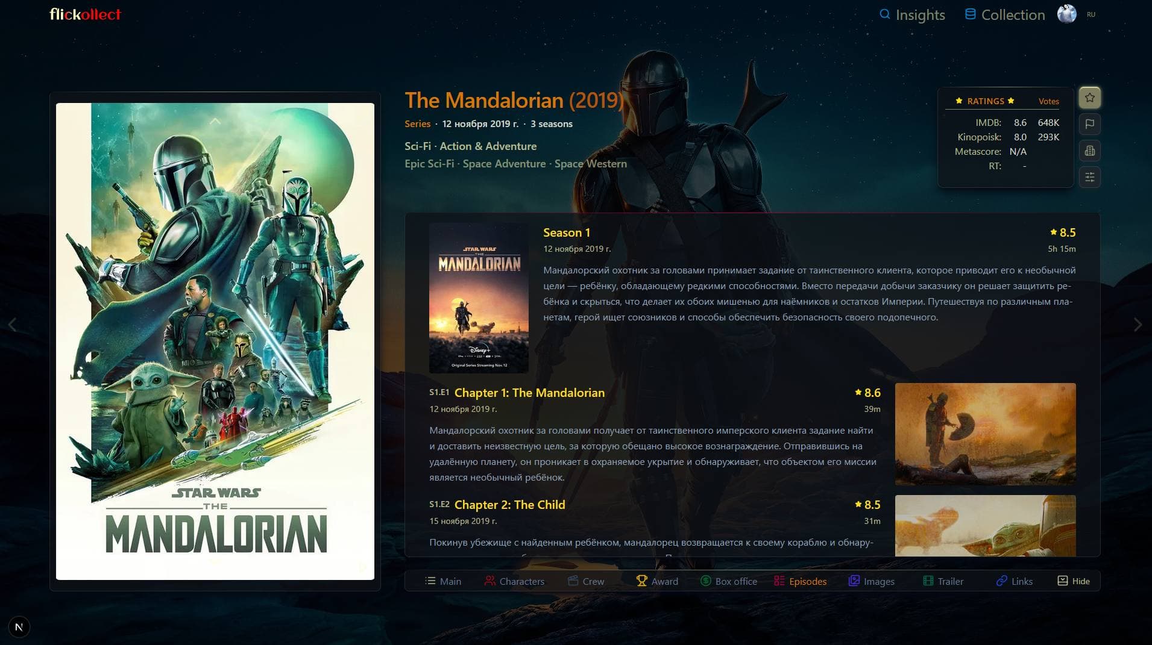Screen dimensions: 1152x645
Task: Switch to the Characters tab
Action: [x=514, y=581]
